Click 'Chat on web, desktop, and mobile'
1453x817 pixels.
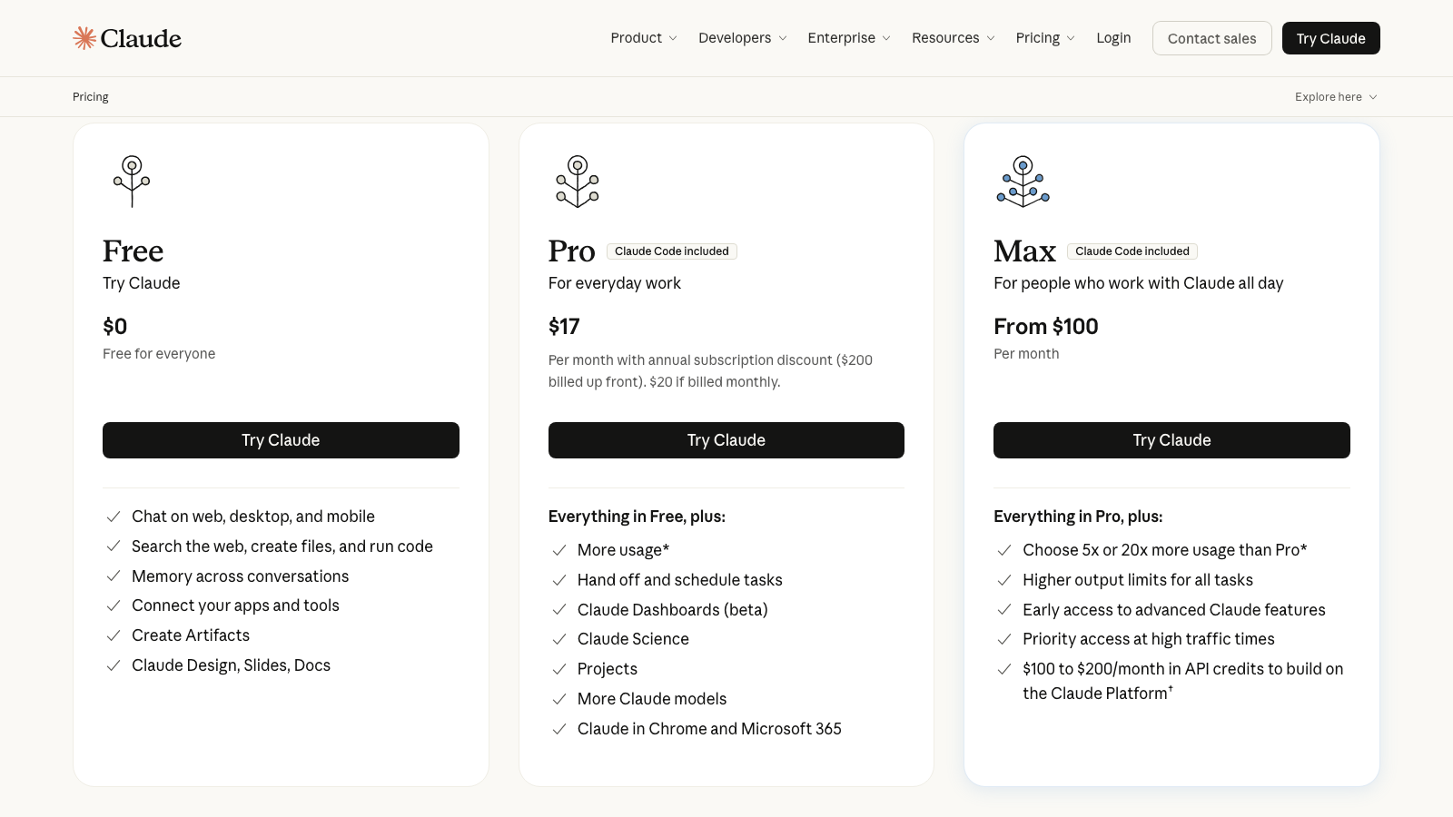pyautogui.click(x=253, y=517)
